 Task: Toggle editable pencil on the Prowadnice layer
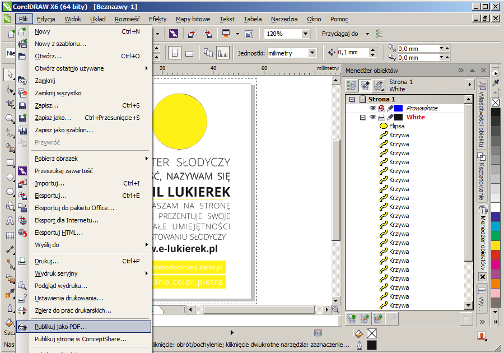tap(390, 108)
